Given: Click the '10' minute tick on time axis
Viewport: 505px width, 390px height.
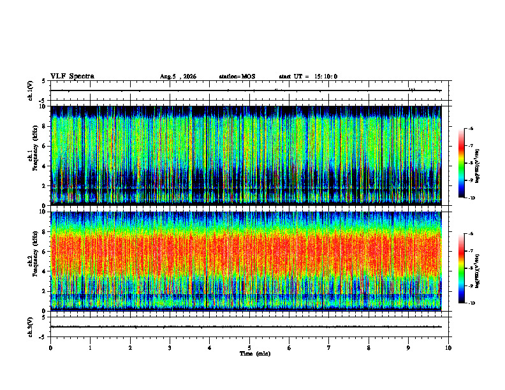Looking at the screenshot, I should (448, 348).
